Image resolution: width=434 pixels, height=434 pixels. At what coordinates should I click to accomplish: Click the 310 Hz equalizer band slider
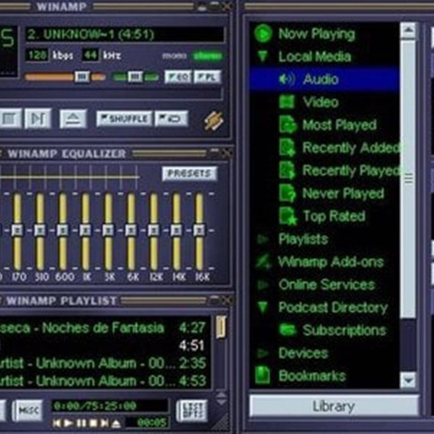tap(40, 231)
